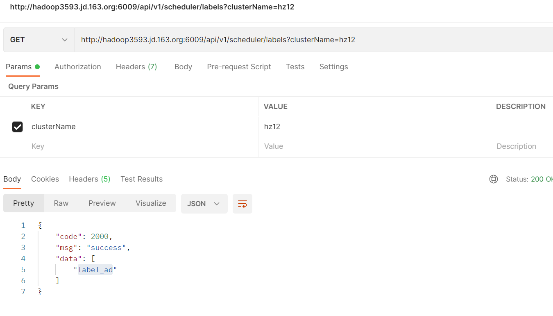
Task: Click the clusterName key cell
Action: [x=142, y=127]
